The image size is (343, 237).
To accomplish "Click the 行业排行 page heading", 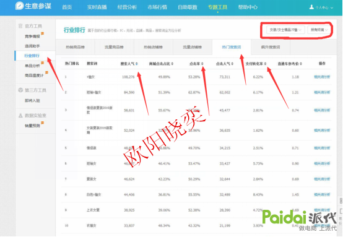I will coord(74,30).
